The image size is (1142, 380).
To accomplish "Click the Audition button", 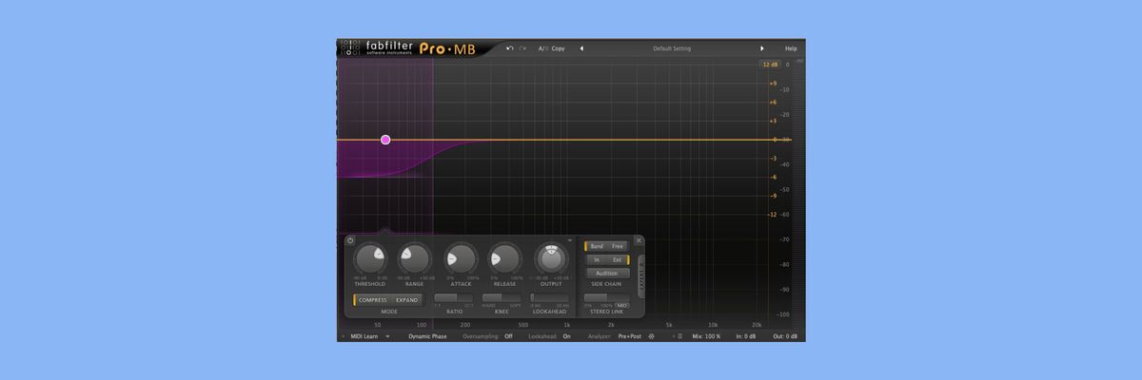I will coord(607,274).
